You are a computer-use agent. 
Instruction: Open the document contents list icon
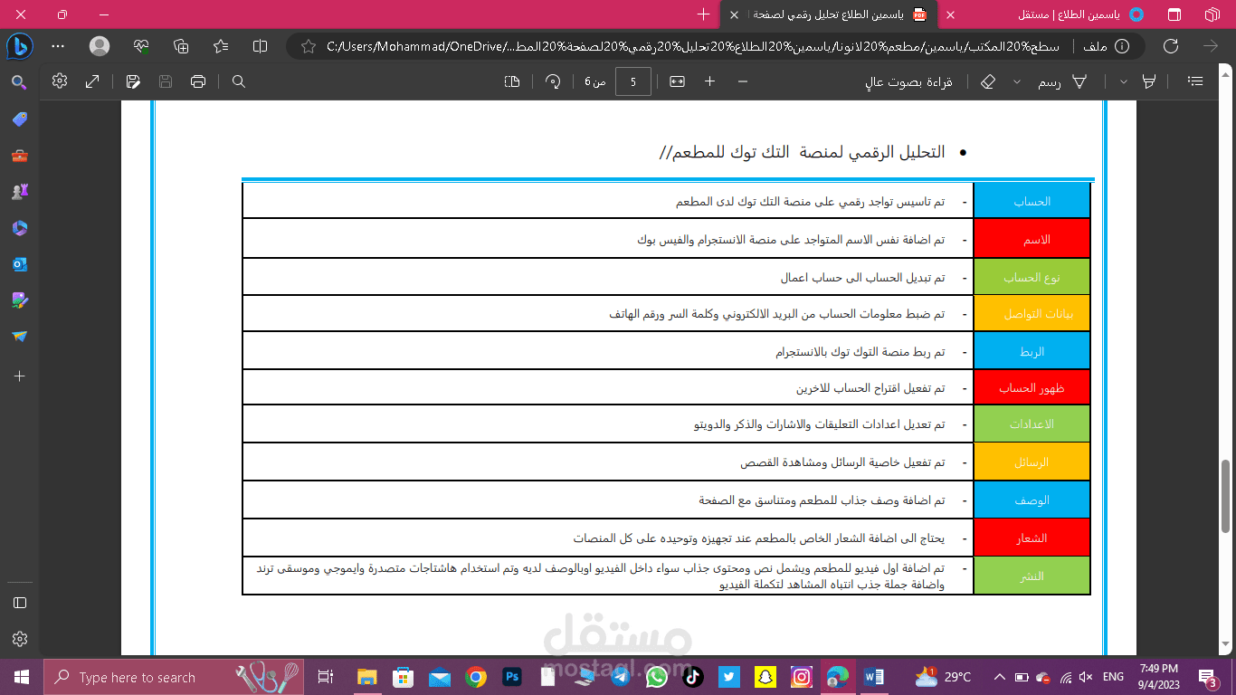click(x=1195, y=81)
